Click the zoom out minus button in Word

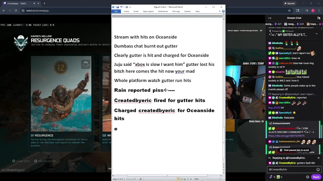[x=201, y=179]
